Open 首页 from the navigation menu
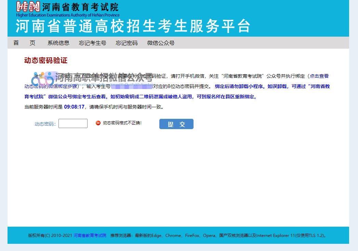Viewport: 358px width, 251px height. [25, 43]
